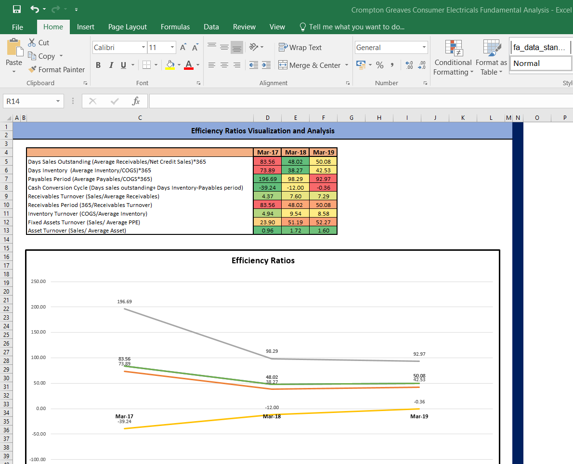Click the Percent Style icon

point(380,65)
